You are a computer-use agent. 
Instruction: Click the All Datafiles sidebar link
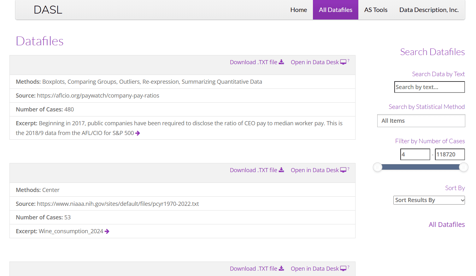pyautogui.click(x=446, y=224)
